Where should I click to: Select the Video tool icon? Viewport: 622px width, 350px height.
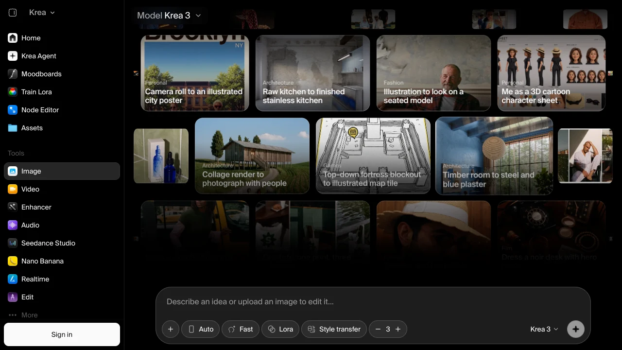point(13,189)
